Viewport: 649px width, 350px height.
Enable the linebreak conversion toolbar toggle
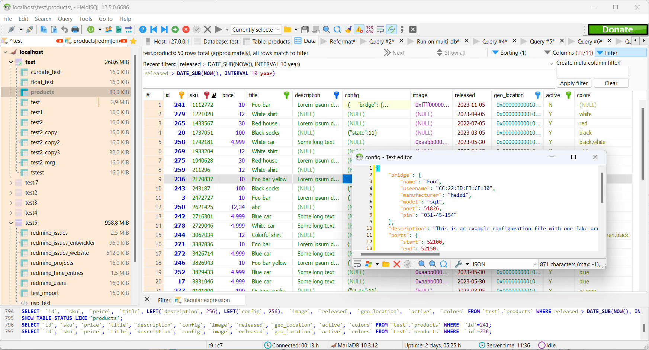(x=380, y=29)
